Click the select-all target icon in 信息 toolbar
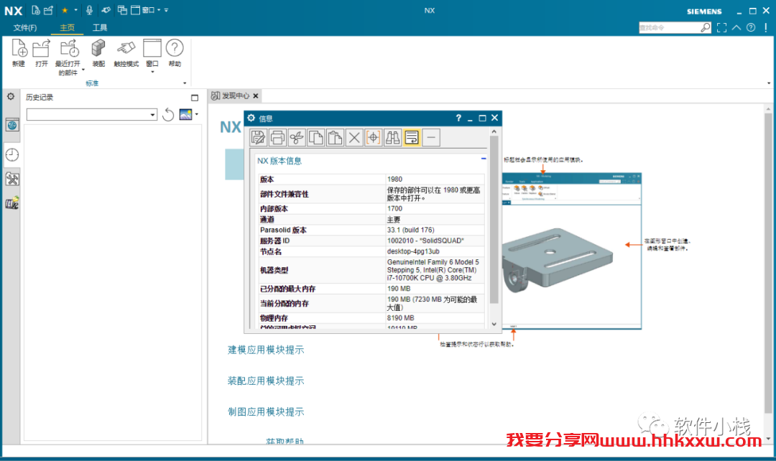776x461 pixels. tap(373, 137)
